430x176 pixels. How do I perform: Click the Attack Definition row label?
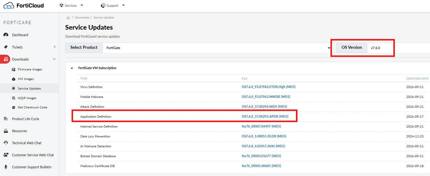pos(92,107)
